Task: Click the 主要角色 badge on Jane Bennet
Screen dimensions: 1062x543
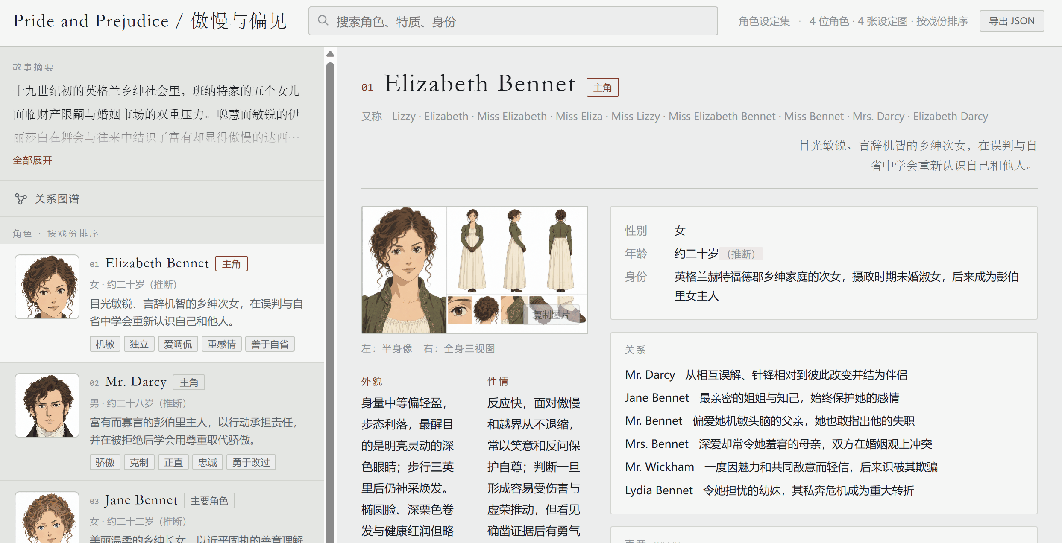Action: tap(209, 501)
